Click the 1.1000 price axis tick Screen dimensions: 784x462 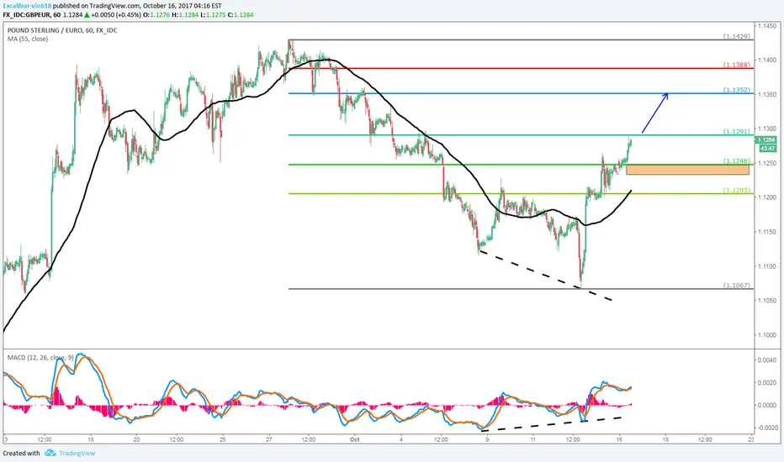[x=766, y=335]
